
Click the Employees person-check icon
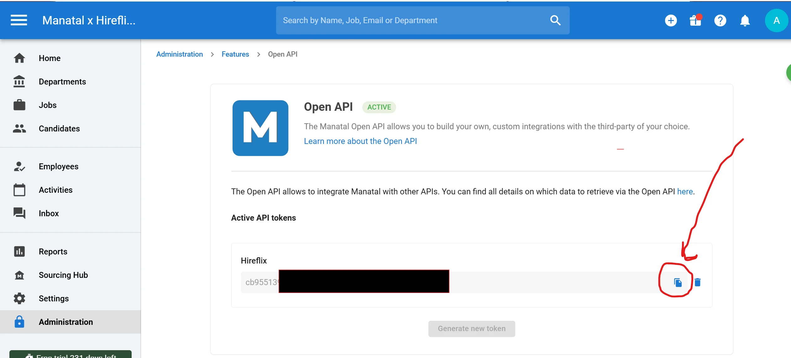(19, 166)
